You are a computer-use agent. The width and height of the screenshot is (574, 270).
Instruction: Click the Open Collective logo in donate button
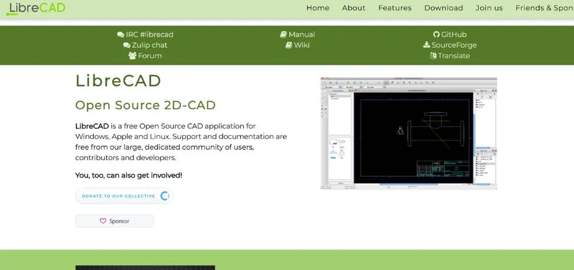(165, 196)
